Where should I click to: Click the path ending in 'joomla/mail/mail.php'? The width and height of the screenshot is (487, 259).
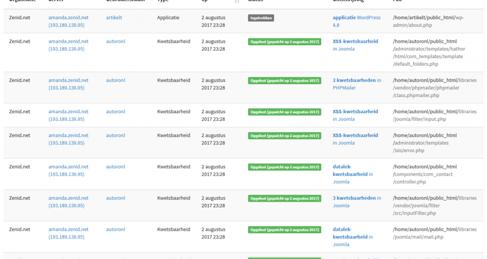[435, 233]
